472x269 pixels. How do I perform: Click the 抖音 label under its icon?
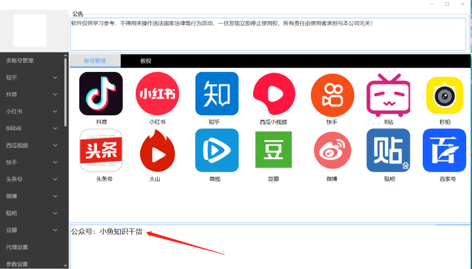(x=102, y=122)
